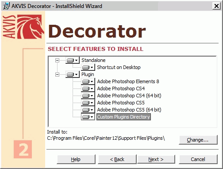Screen dimensions: 223x169
Task: Select the Shortcut on Desktop item
Action: (x=119, y=67)
